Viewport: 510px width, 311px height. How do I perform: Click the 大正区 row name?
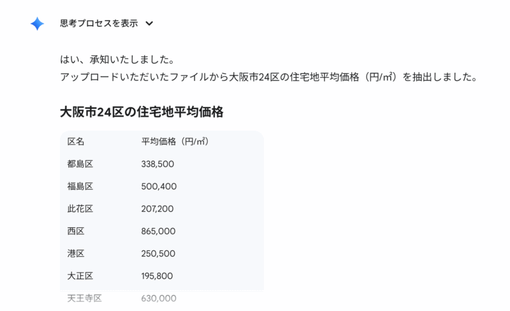(x=80, y=276)
